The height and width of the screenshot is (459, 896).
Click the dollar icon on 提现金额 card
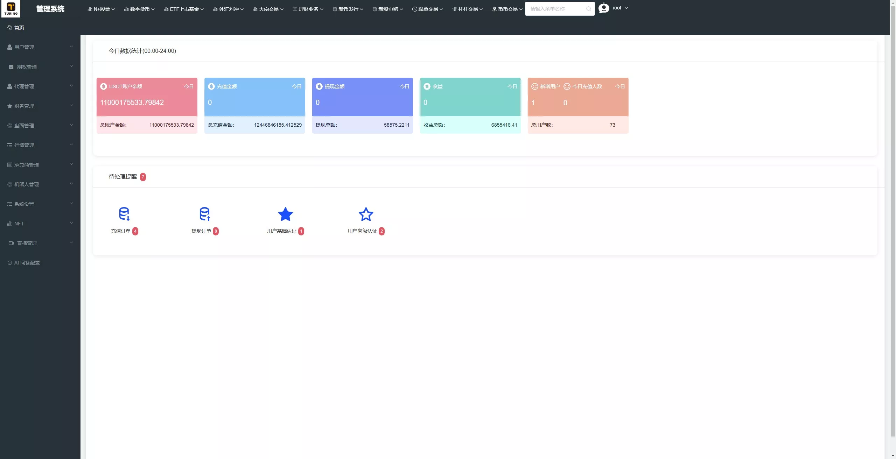319,86
